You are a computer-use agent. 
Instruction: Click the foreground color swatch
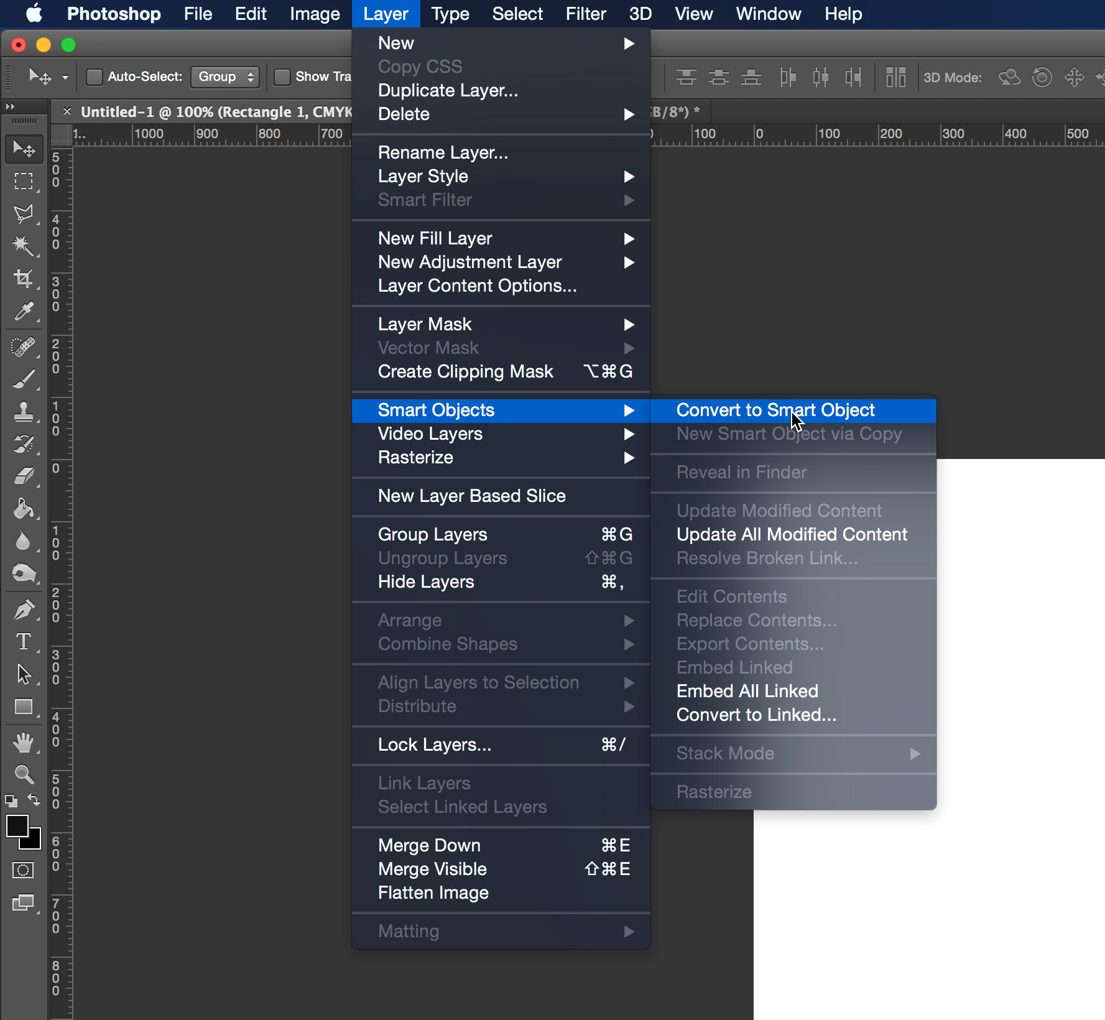[17, 827]
